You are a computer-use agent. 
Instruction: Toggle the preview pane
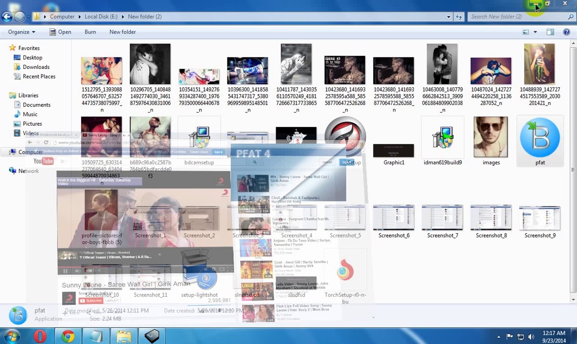coord(550,32)
